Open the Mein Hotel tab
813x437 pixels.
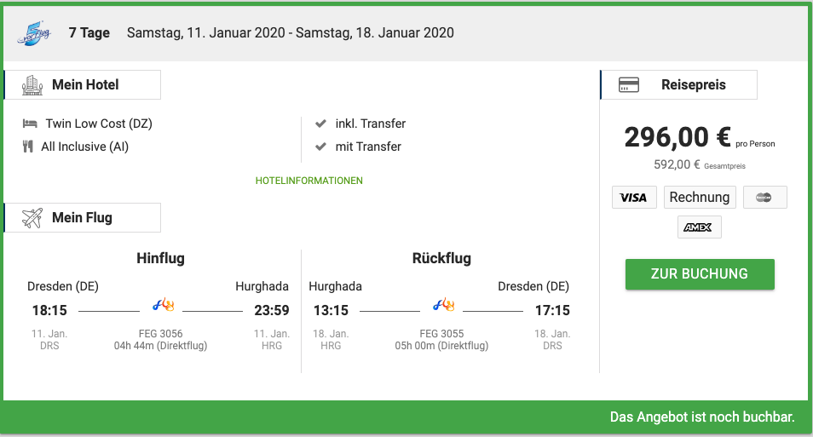83,84
